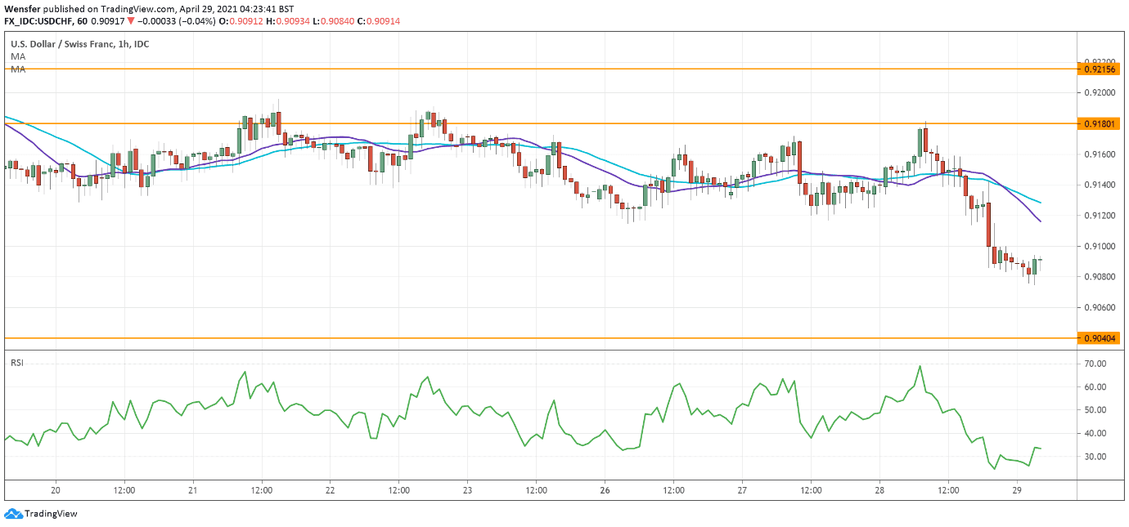This screenshot has width=1129, height=527.
Task: Click the RSI indicator pane label
Action: [16, 362]
